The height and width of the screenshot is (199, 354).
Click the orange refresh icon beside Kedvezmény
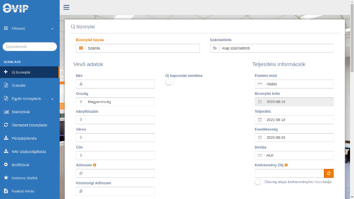329,173
